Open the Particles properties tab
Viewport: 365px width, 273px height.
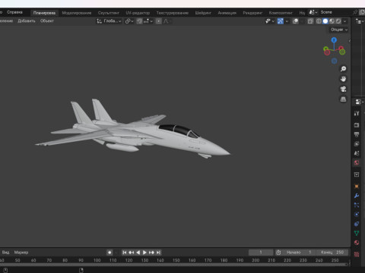click(x=357, y=205)
